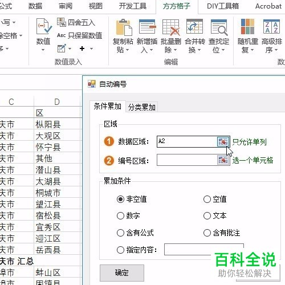
Task: Expand the 合并转换 dropdown arrow
Action: 199,50
